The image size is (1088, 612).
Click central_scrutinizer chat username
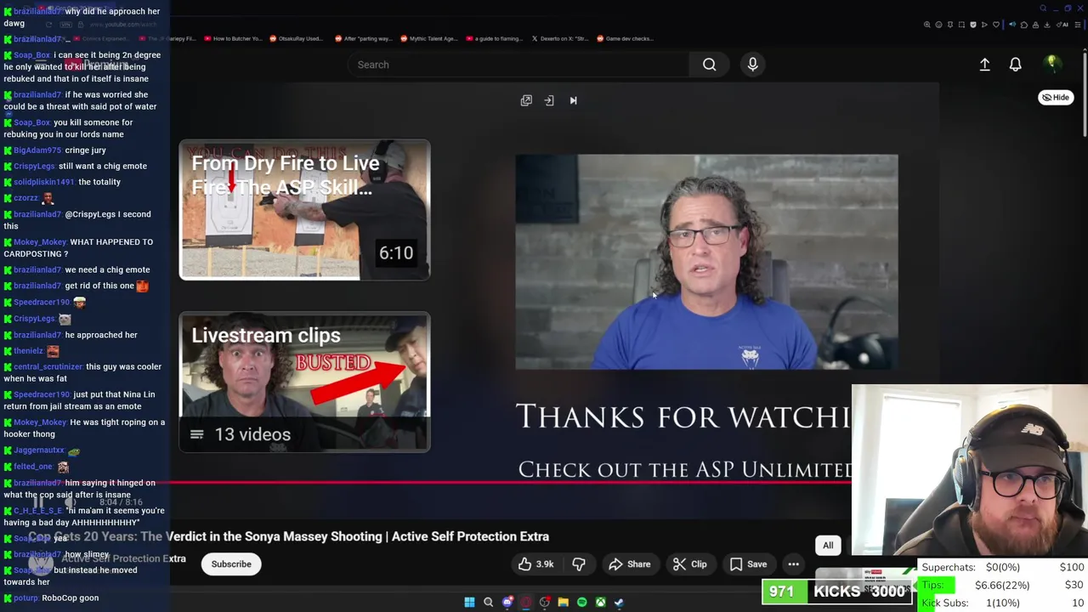(x=48, y=366)
